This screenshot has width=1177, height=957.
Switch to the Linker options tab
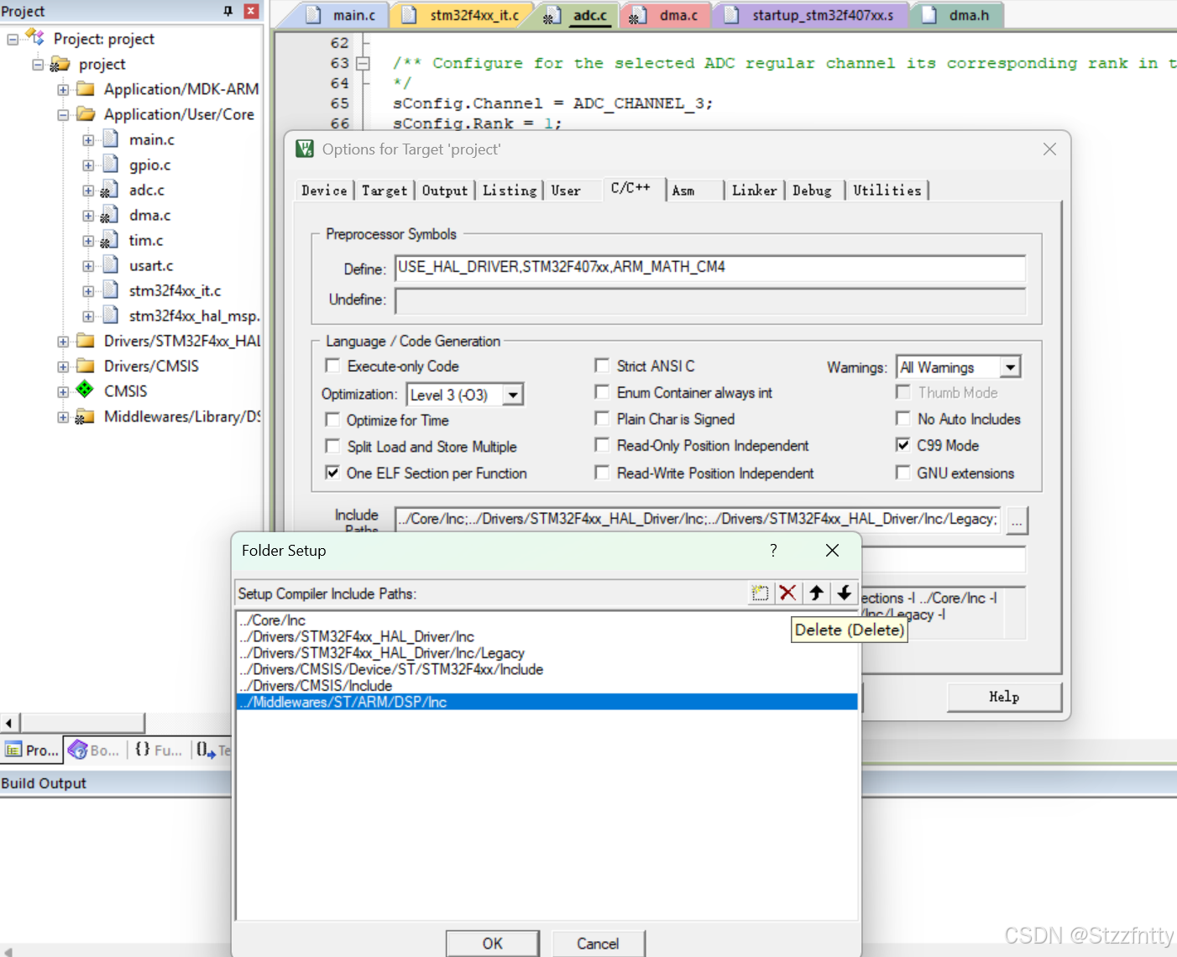tap(753, 191)
